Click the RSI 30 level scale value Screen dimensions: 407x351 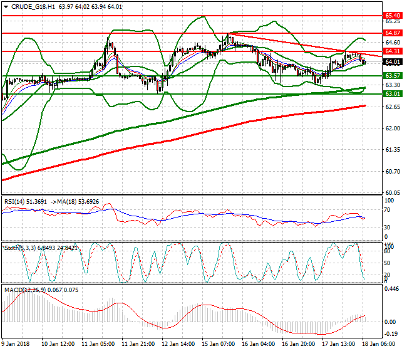click(387, 228)
